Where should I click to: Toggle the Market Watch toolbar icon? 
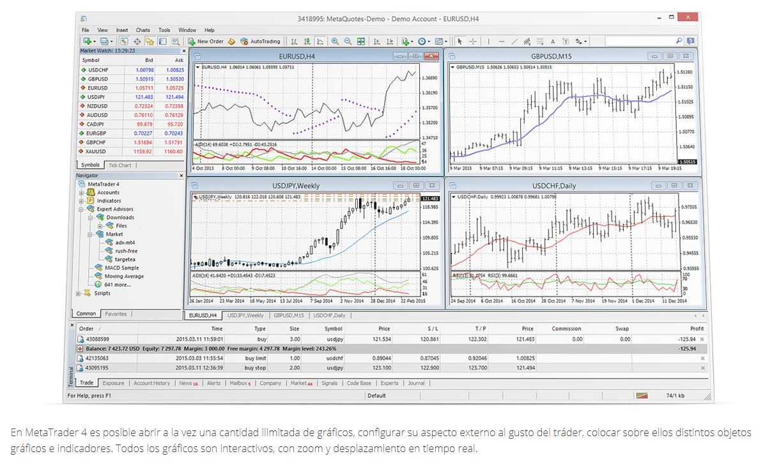pyautogui.click(x=124, y=42)
